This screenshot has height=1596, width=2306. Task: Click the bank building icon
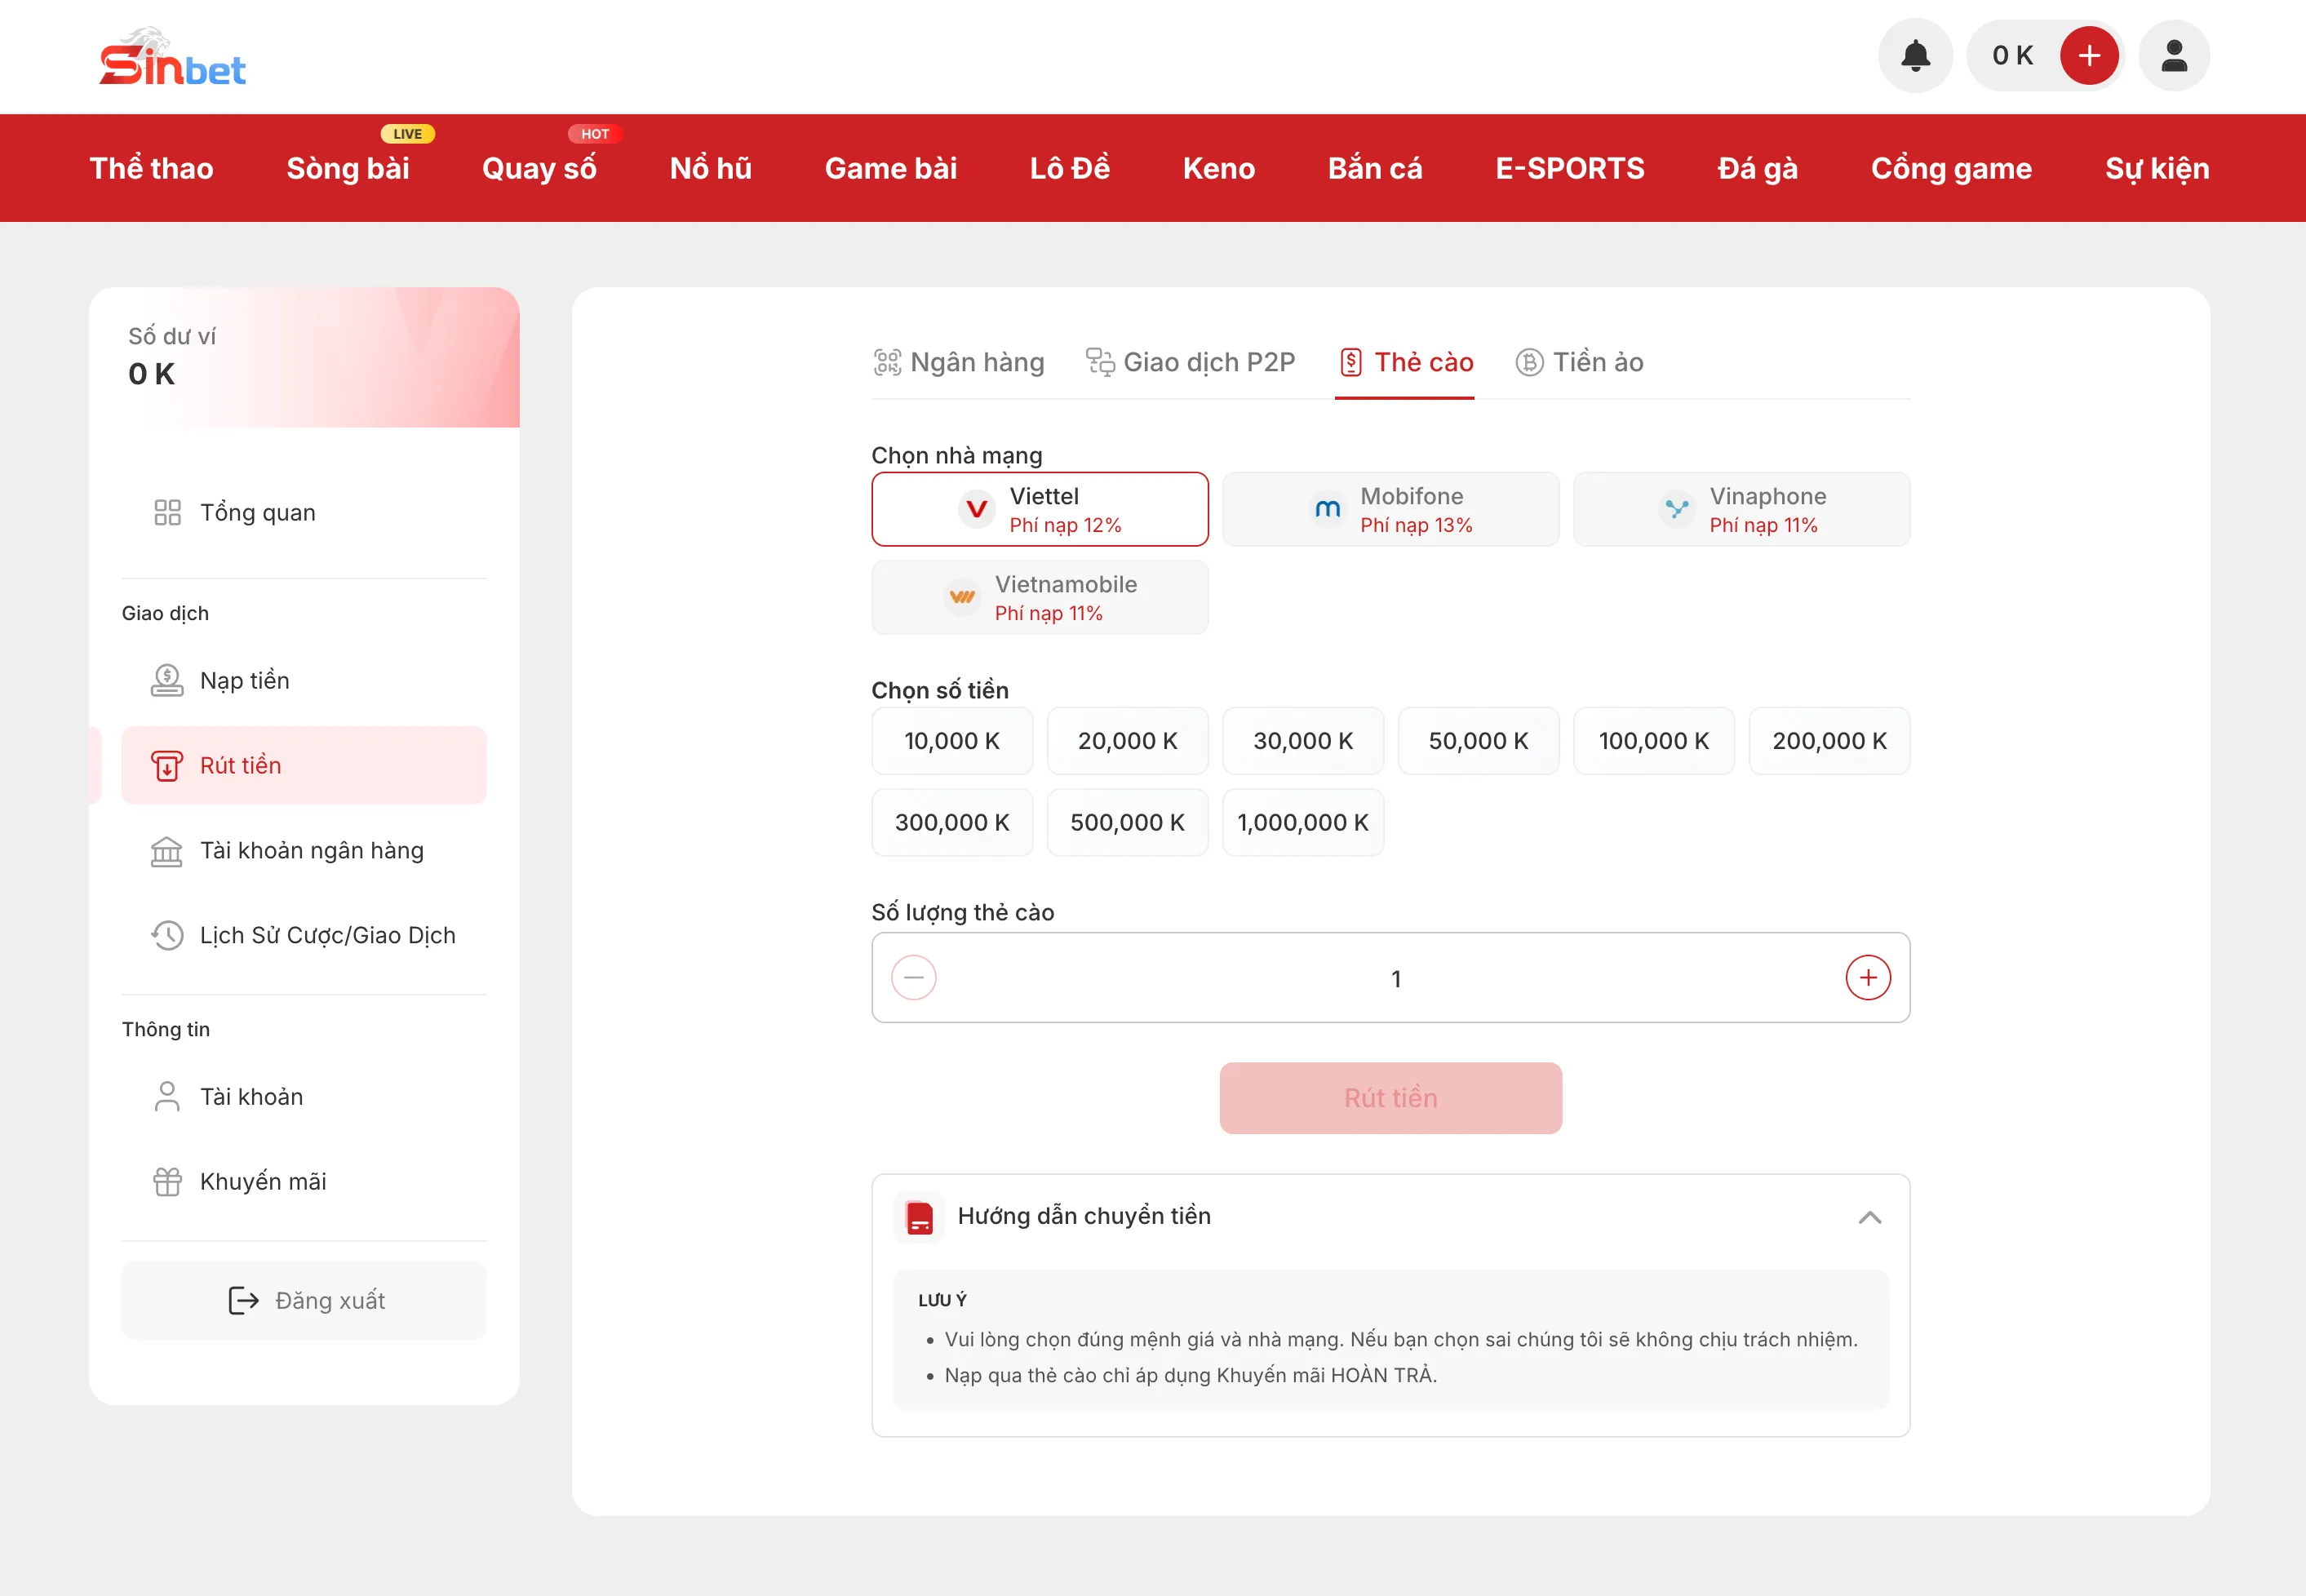(167, 851)
